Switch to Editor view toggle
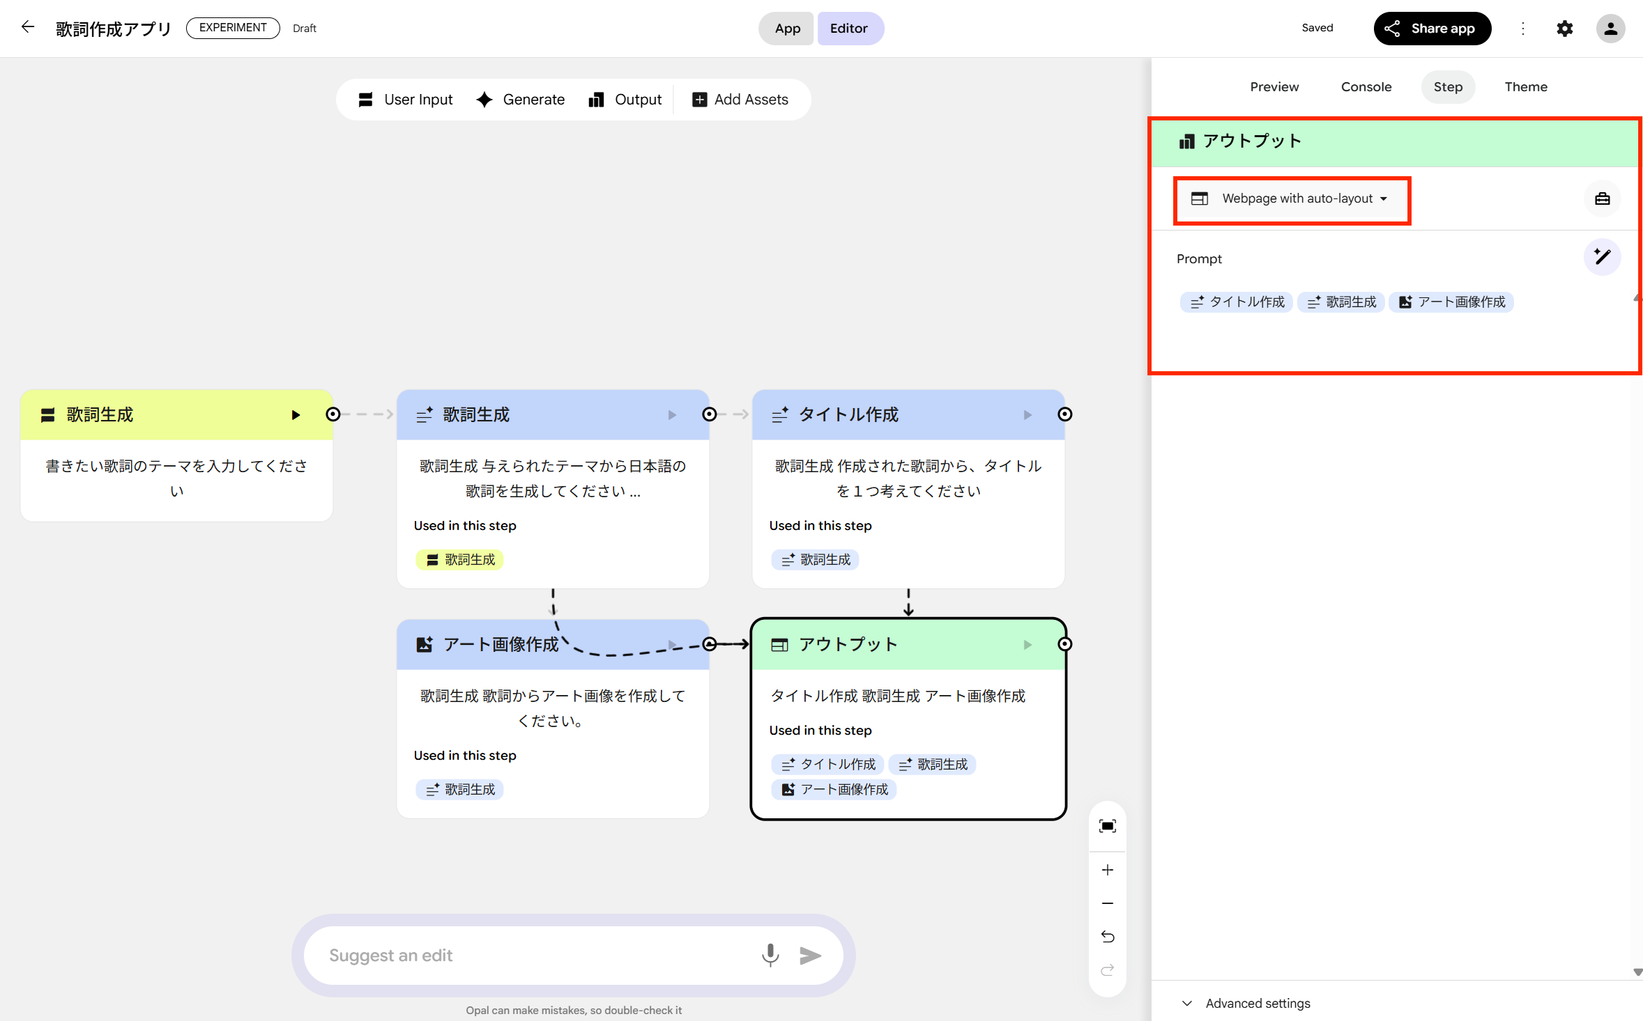The image size is (1643, 1021). point(848,29)
